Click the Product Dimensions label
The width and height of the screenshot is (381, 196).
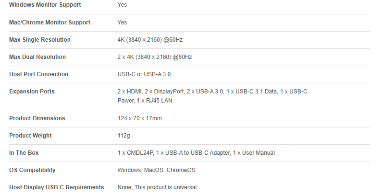point(37,118)
